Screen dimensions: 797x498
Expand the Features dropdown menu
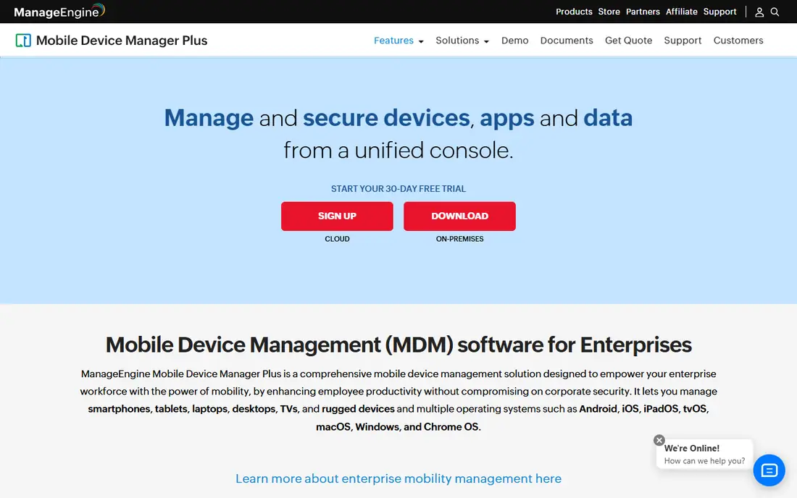click(398, 40)
